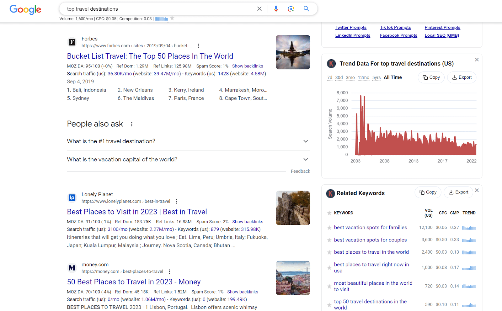502x311 pixels.
Task: Open Google Lens image search
Action: [x=291, y=9]
